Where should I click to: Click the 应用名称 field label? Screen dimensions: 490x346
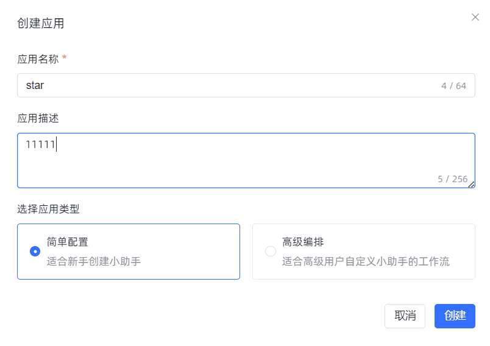click(38, 59)
